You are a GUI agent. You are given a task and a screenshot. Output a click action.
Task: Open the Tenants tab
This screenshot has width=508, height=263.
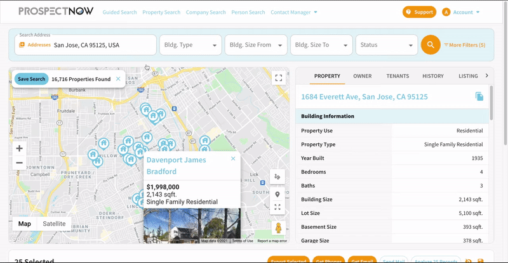[x=398, y=76]
